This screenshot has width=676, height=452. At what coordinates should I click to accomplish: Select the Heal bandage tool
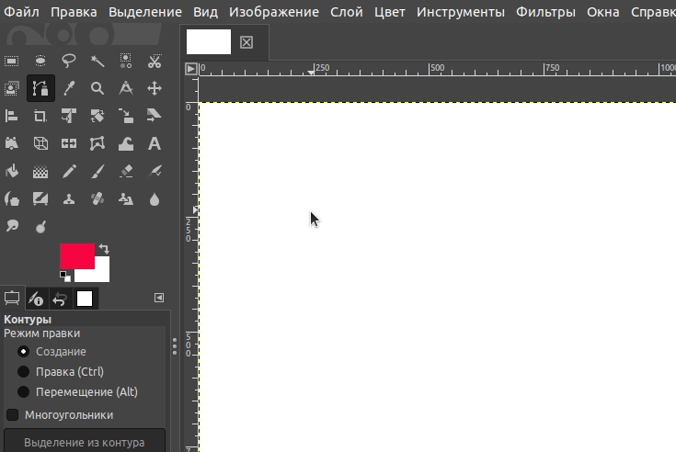point(97,199)
